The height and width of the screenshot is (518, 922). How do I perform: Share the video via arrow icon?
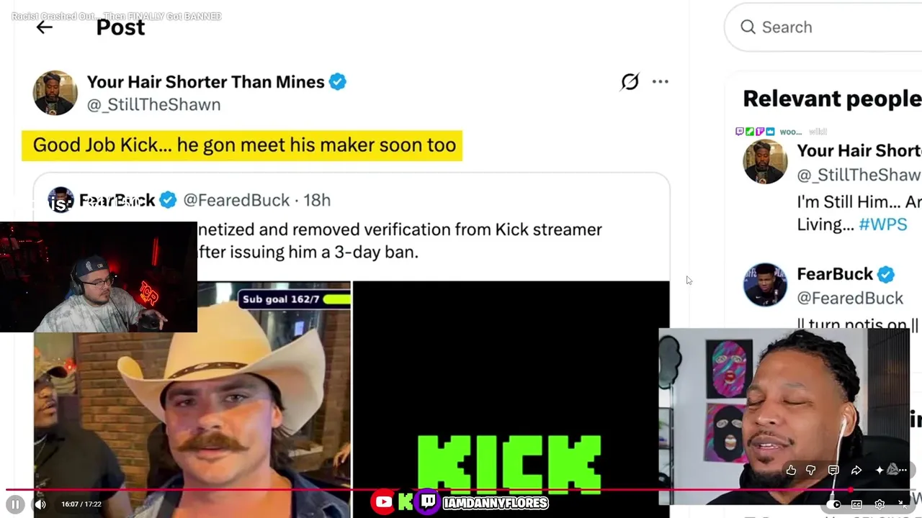click(x=856, y=470)
